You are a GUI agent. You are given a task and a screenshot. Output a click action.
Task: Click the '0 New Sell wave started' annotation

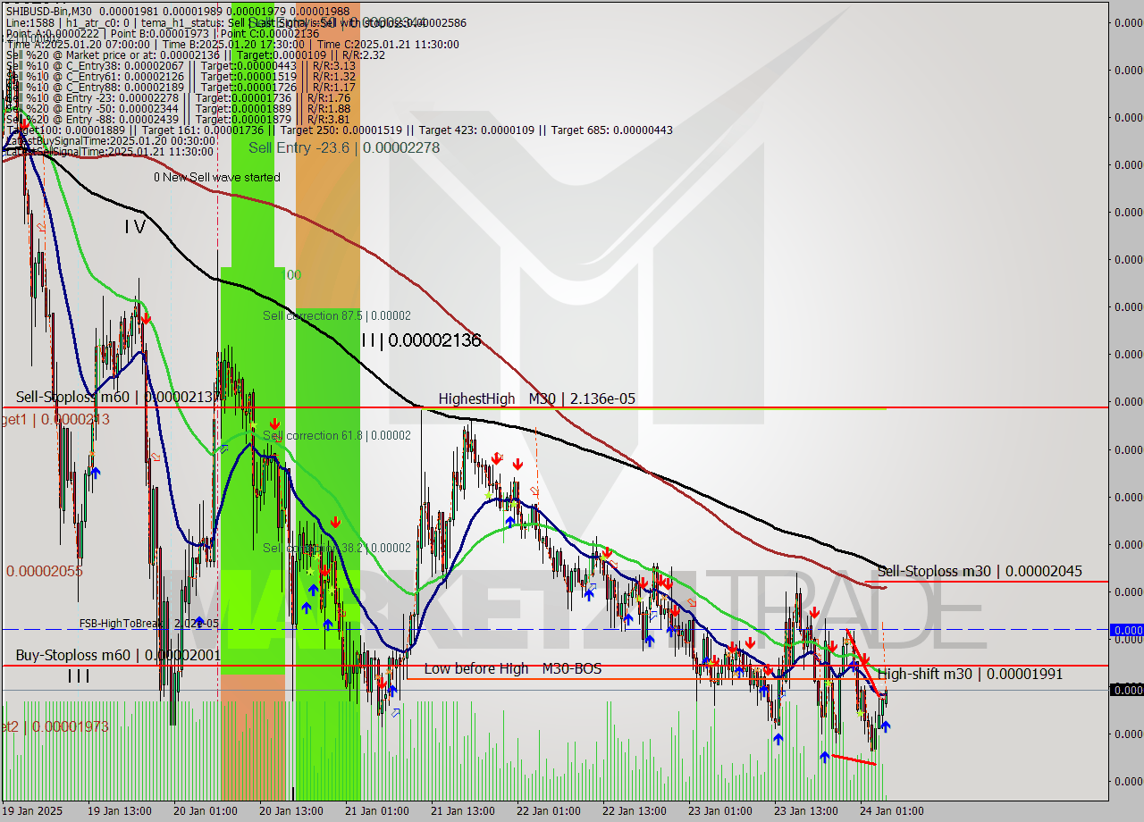[216, 177]
